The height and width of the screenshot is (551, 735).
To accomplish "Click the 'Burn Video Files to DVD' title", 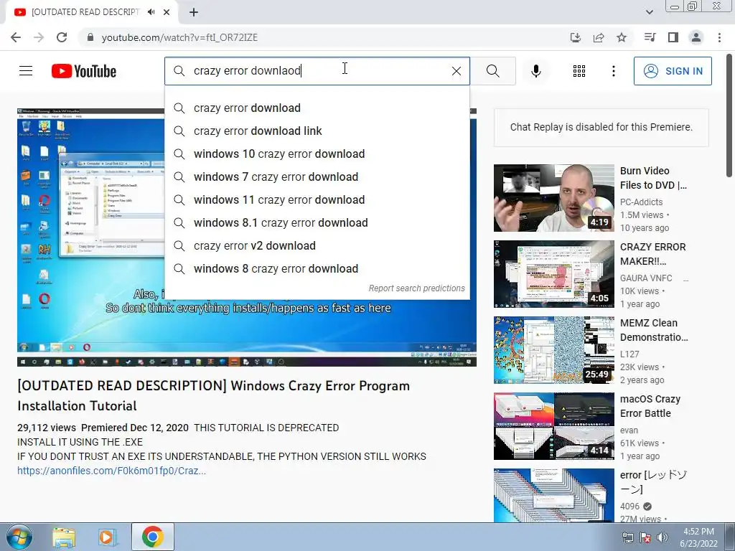I will (653, 178).
